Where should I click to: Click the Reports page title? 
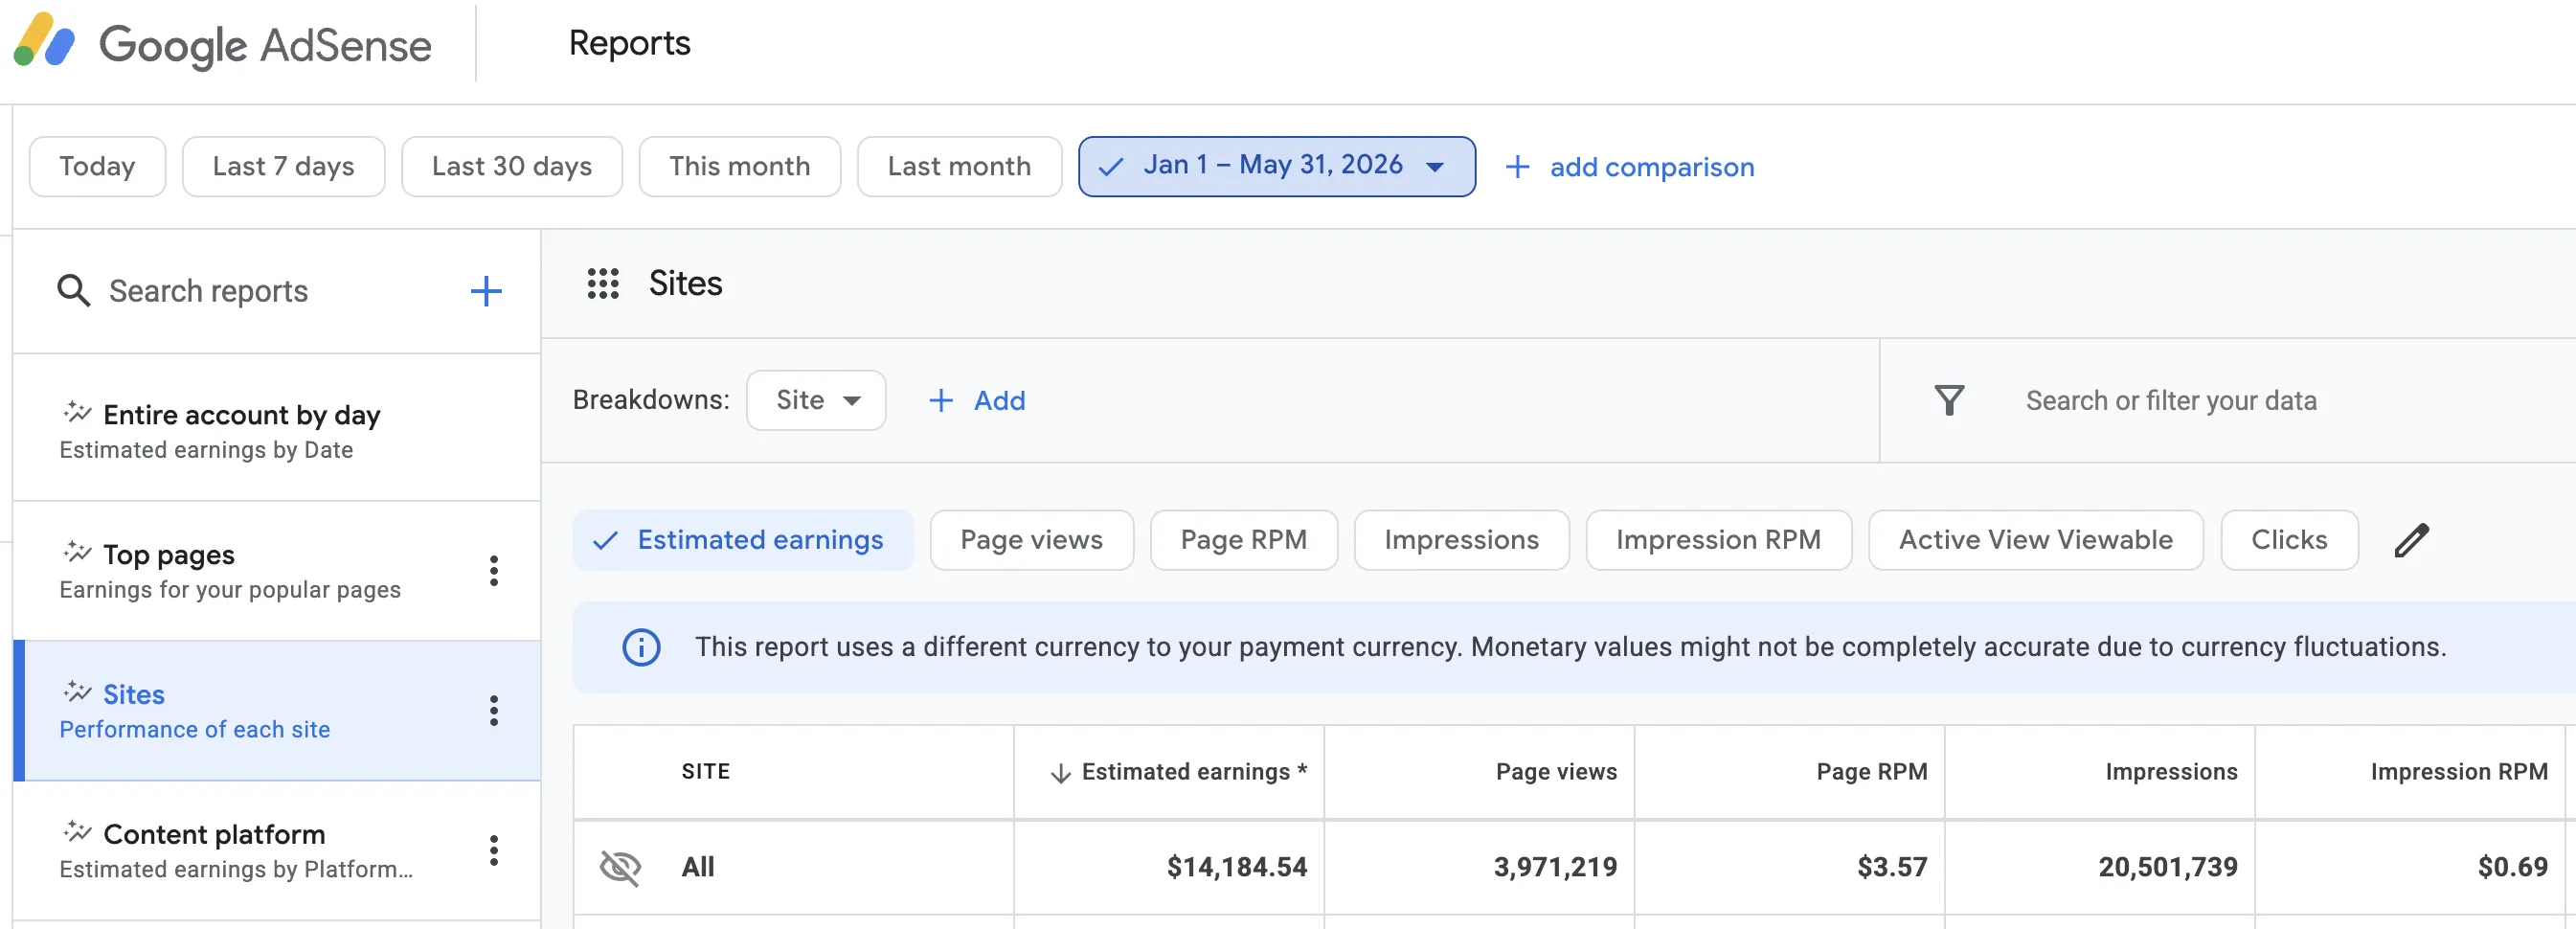click(x=629, y=43)
